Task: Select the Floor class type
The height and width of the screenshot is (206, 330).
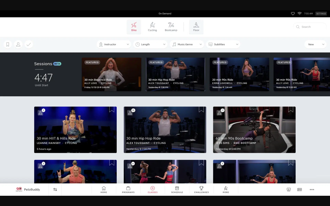Action: point(196,27)
